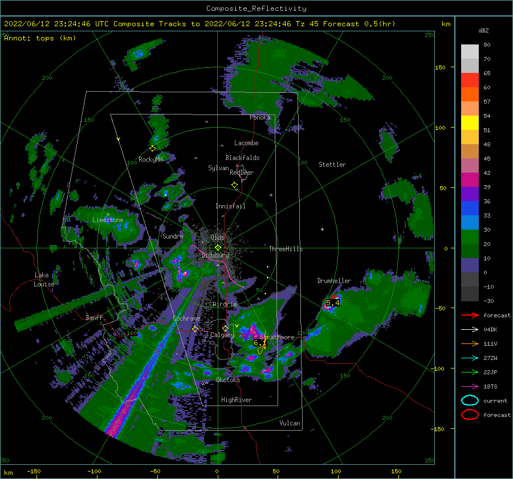Click the blue 33 dBZ swatch
The width and height of the screenshot is (513, 479).
[x=470, y=208]
